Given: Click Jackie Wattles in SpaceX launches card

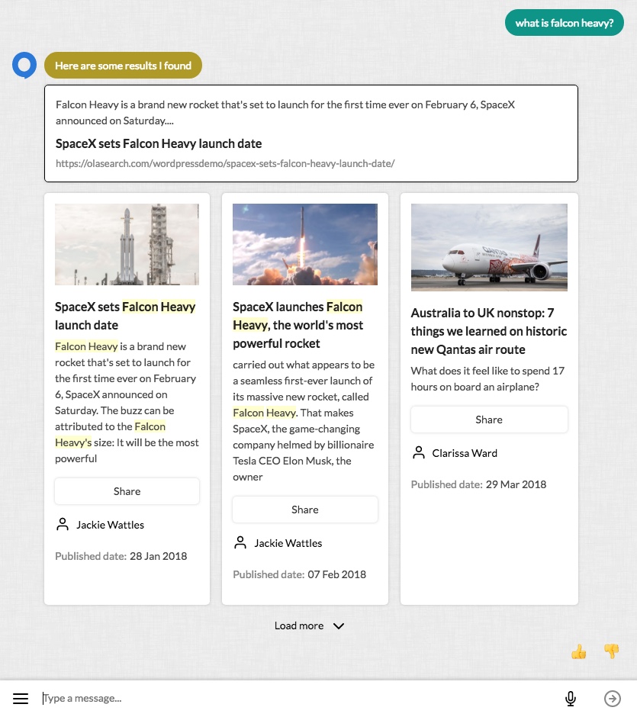Looking at the screenshot, I should click(x=288, y=543).
